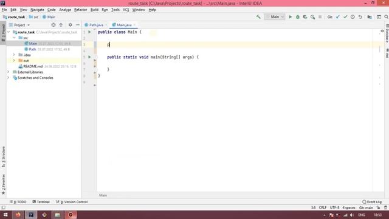Click the Search Everywhere magnifier
The width and height of the screenshot is (389, 219).
pos(387,17)
